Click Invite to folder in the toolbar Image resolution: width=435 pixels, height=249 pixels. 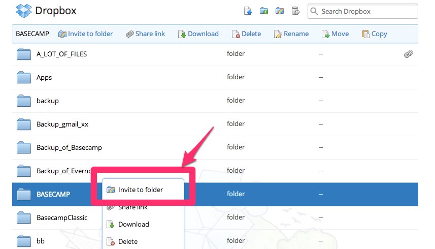pos(85,34)
